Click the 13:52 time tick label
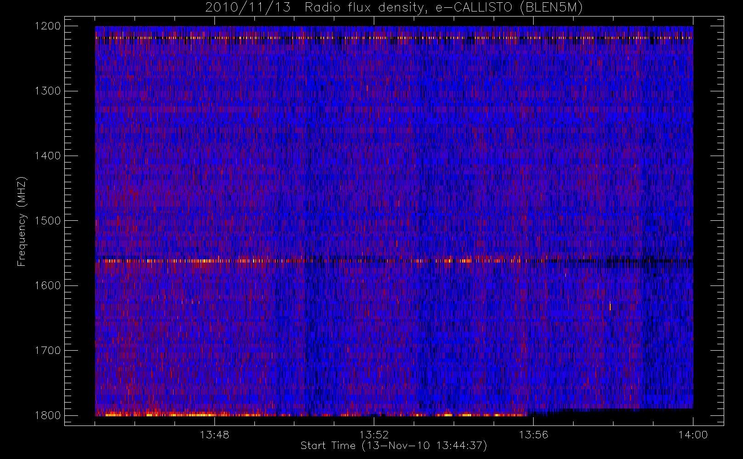 coord(374,435)
